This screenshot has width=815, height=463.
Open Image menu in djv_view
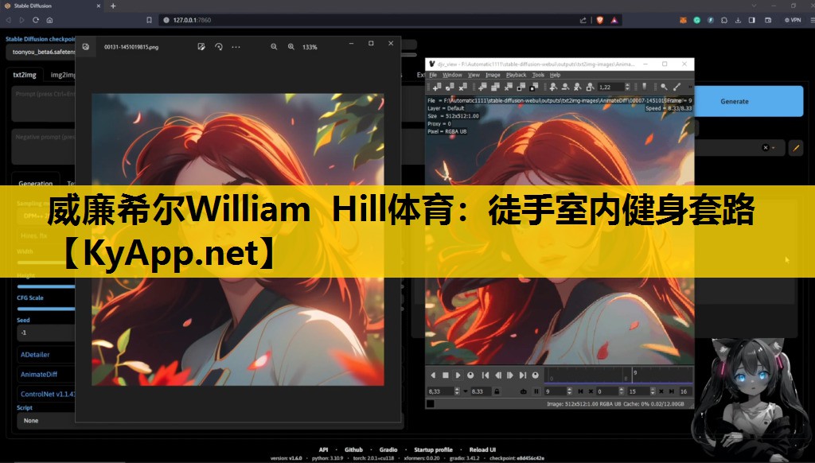493,75
